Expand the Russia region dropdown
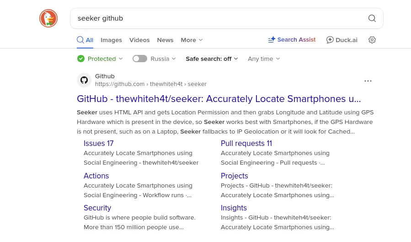 (163, 59)
